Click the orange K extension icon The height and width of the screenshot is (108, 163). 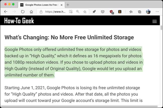tap(120, 12)
